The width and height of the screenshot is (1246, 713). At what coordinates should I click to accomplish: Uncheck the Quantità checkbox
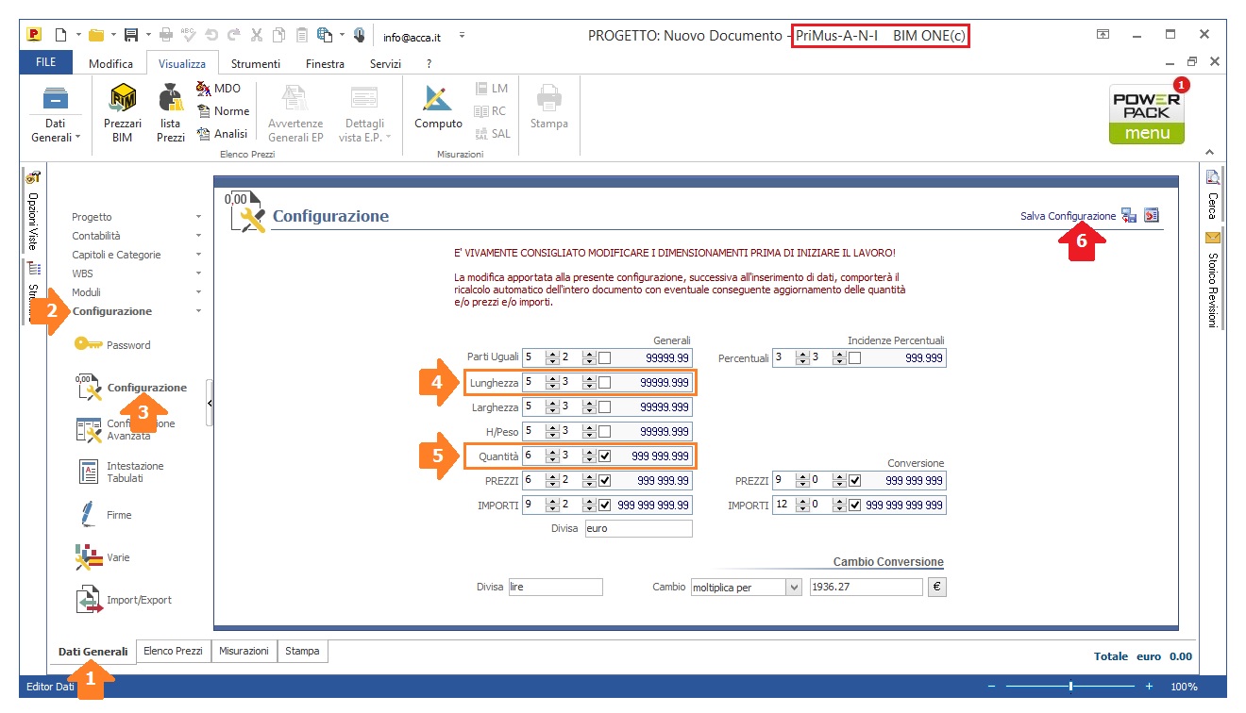click(604, 456)
